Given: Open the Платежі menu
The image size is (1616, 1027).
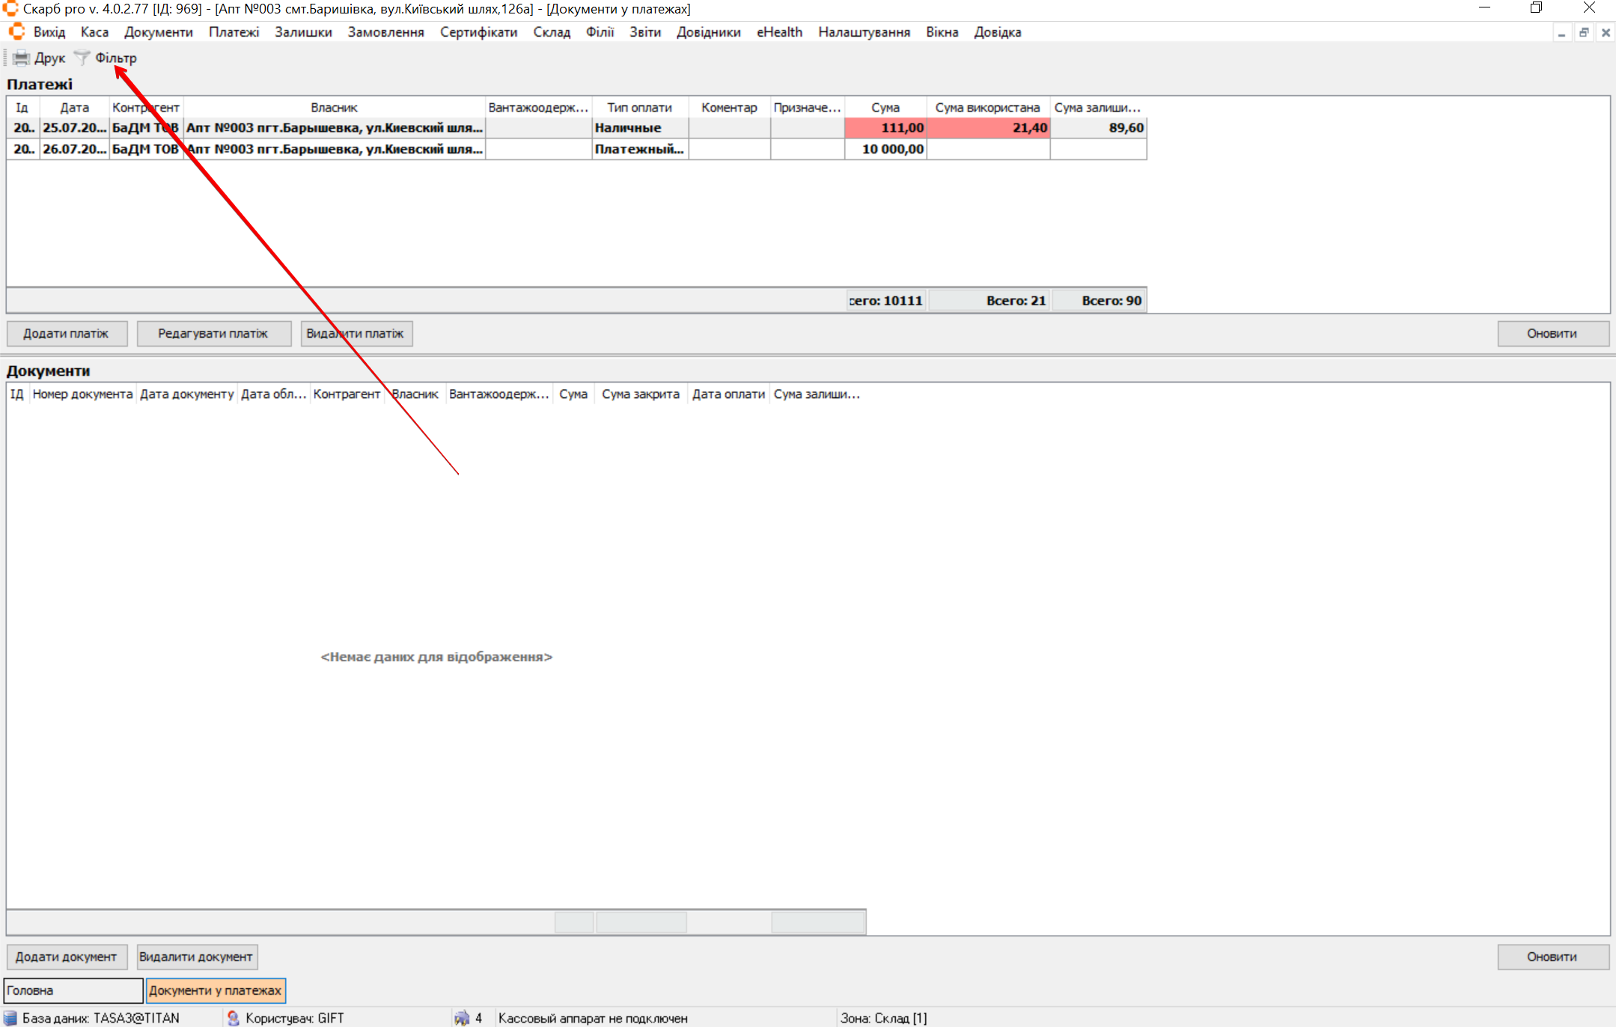Looking at the screenshot, I should pos(234,32).
